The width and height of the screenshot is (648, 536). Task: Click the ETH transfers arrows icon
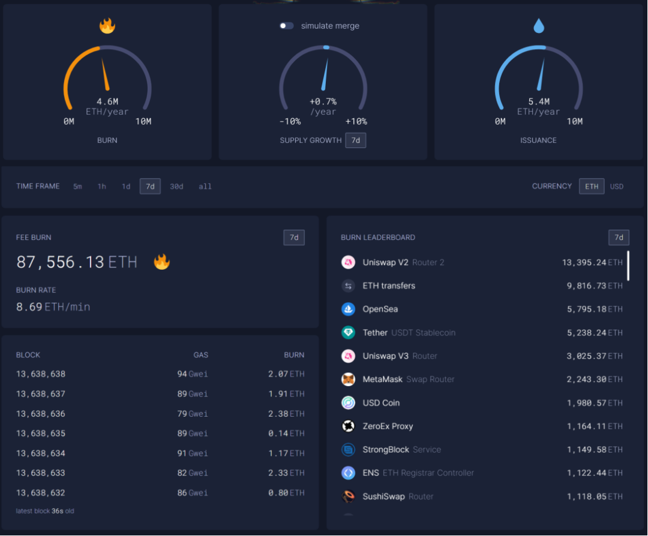pos(349,286)
